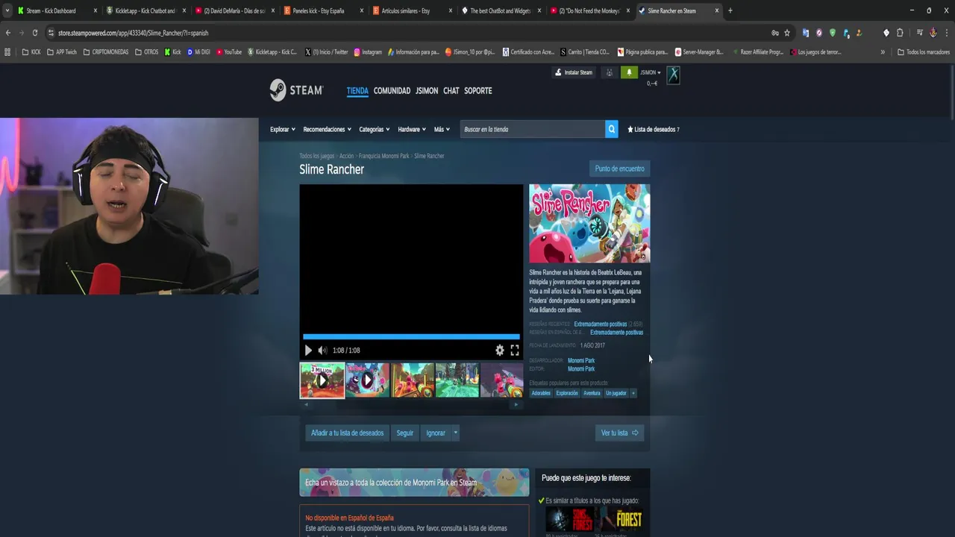Image resolution: width=955 pixels, height=537 pixels.
Task: Switch to Do Not Feed the Monkeys tab
Action: pos(589,10)
